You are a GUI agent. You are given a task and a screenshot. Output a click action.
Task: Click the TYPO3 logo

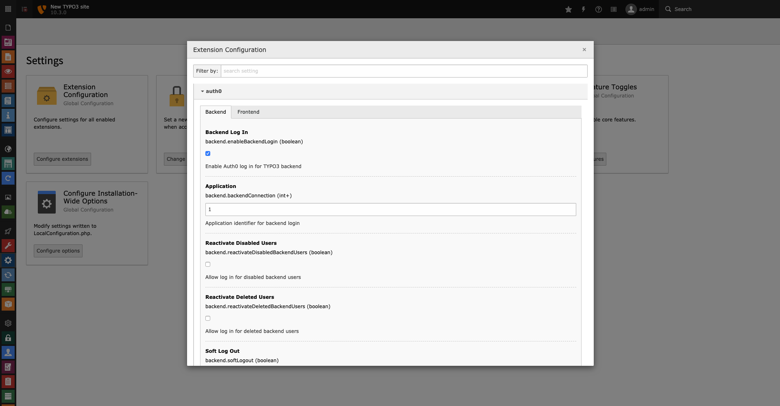[41, 9]
